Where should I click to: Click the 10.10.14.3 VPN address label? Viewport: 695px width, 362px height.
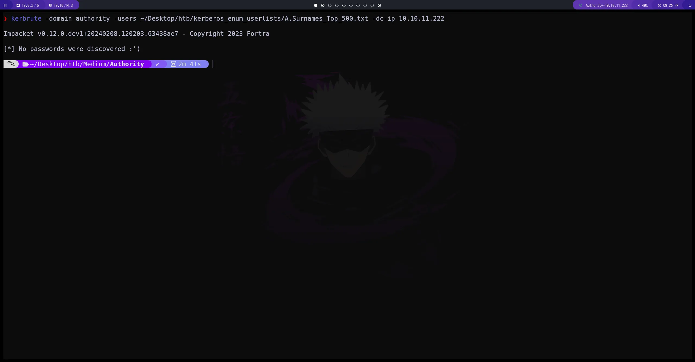coord(63,5)
